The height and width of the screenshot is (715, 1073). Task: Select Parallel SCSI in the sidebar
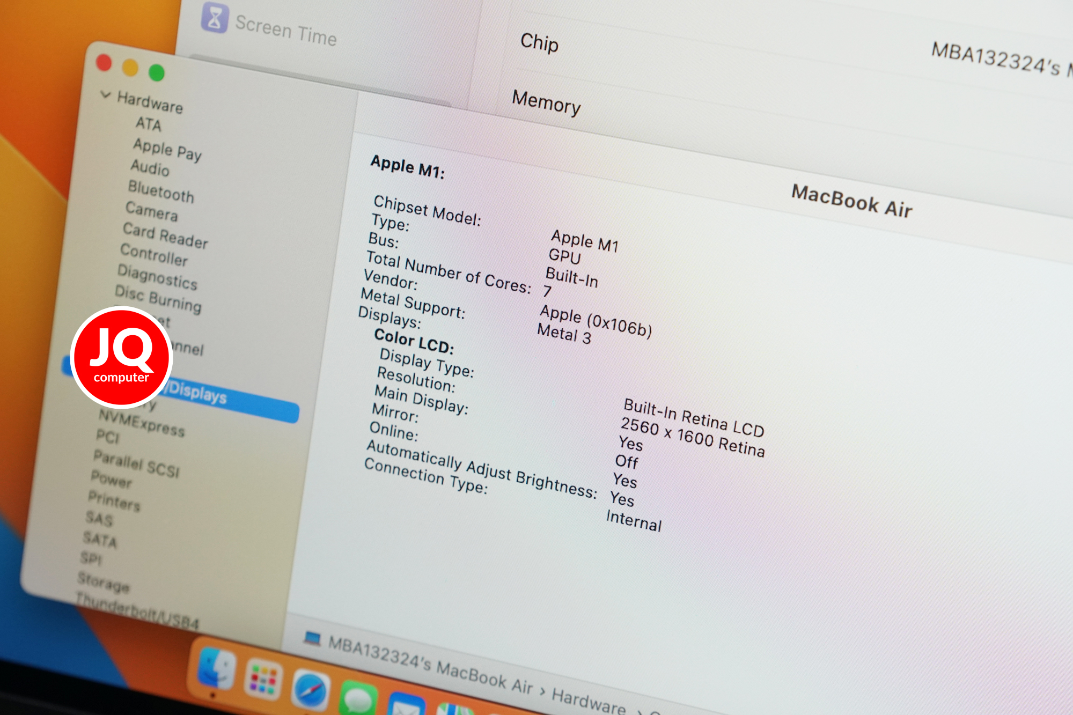pos(136,465)
